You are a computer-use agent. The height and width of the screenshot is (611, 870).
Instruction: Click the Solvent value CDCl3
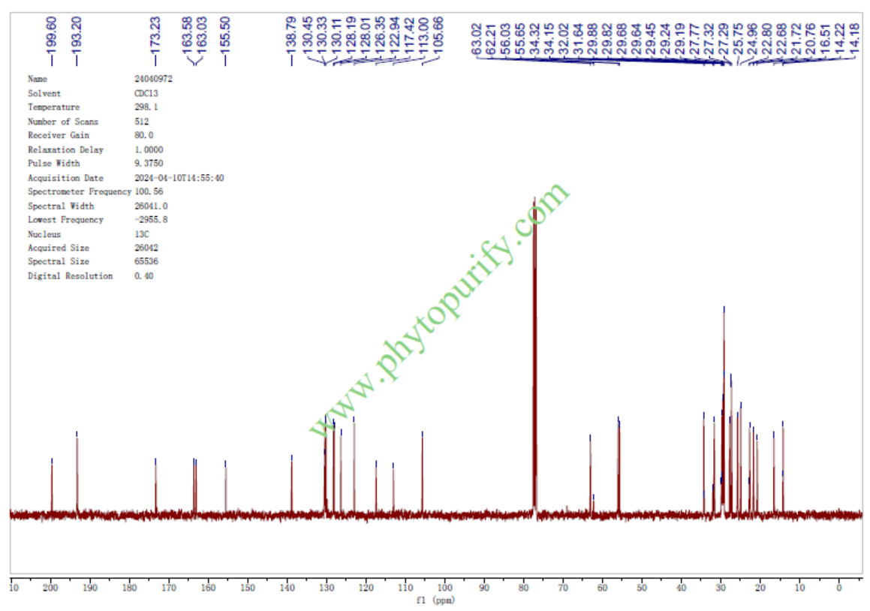pos(146,94)
